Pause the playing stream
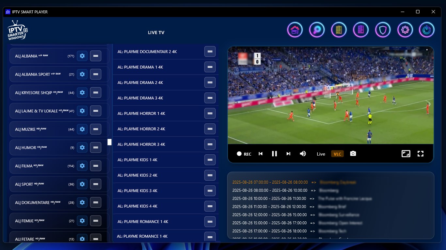 click(x=274, y=153)
